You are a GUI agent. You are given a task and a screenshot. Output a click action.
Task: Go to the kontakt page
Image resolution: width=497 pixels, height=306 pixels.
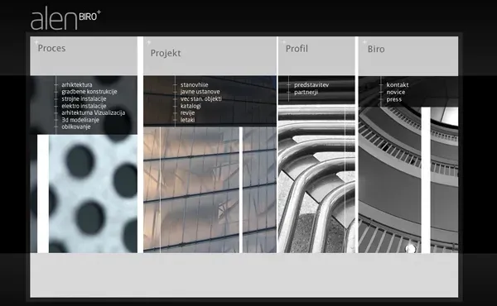pos(398,85)
